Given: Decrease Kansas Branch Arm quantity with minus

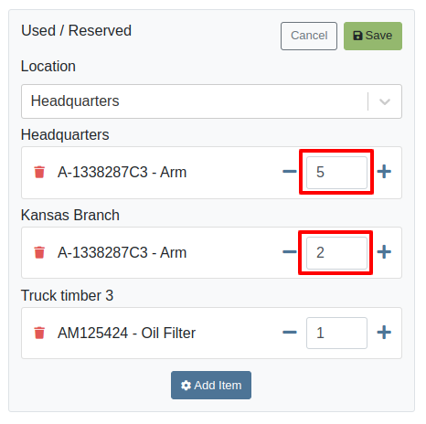Looking at the screenshot, I should tap(290, 252).
